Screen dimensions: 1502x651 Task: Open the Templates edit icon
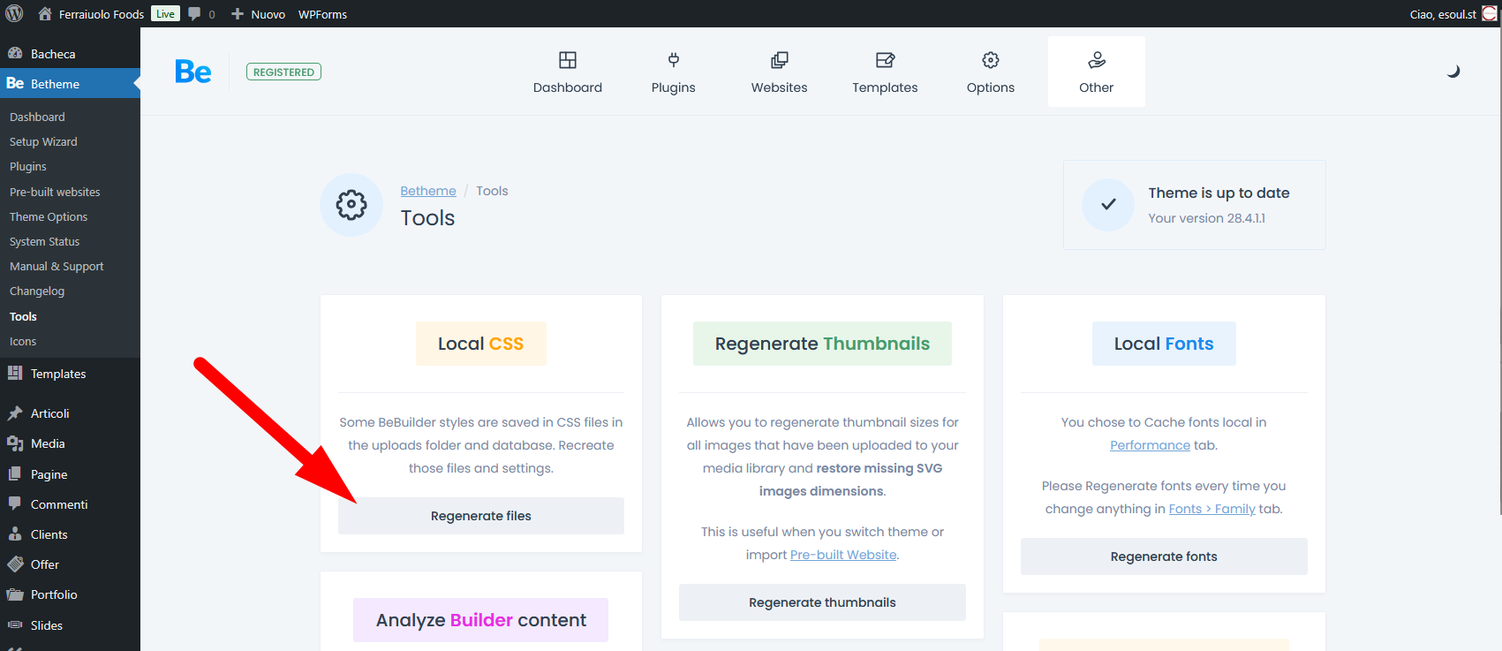coord(885,60)
